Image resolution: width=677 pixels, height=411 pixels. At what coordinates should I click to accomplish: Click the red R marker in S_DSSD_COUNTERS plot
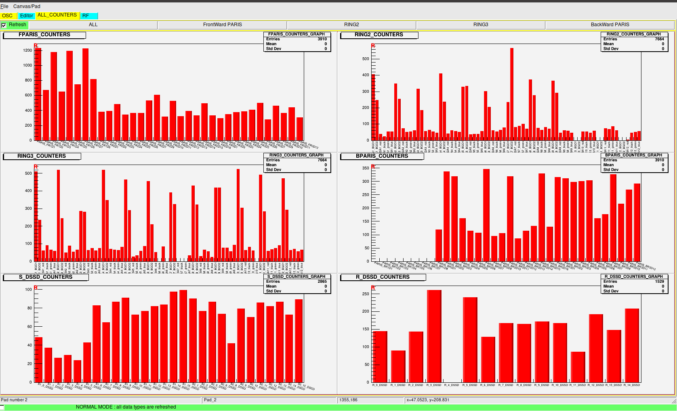36,288
